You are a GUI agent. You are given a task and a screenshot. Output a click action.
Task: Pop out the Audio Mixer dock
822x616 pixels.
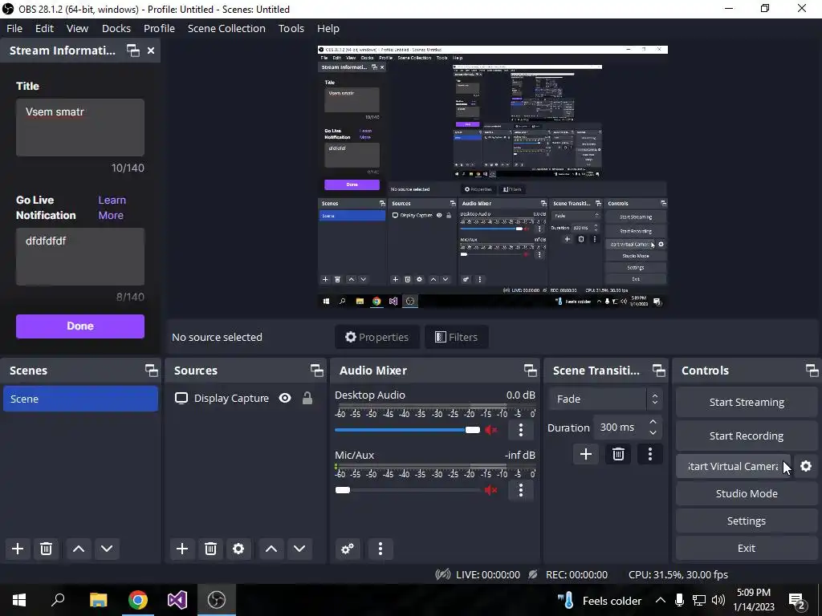(530, 371)
